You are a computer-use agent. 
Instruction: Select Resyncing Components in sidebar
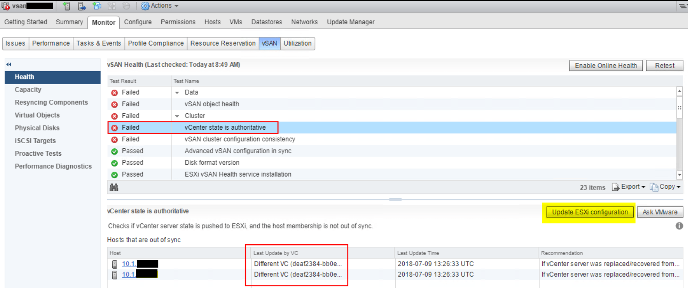pyautogui.click(x=51, y=102)
